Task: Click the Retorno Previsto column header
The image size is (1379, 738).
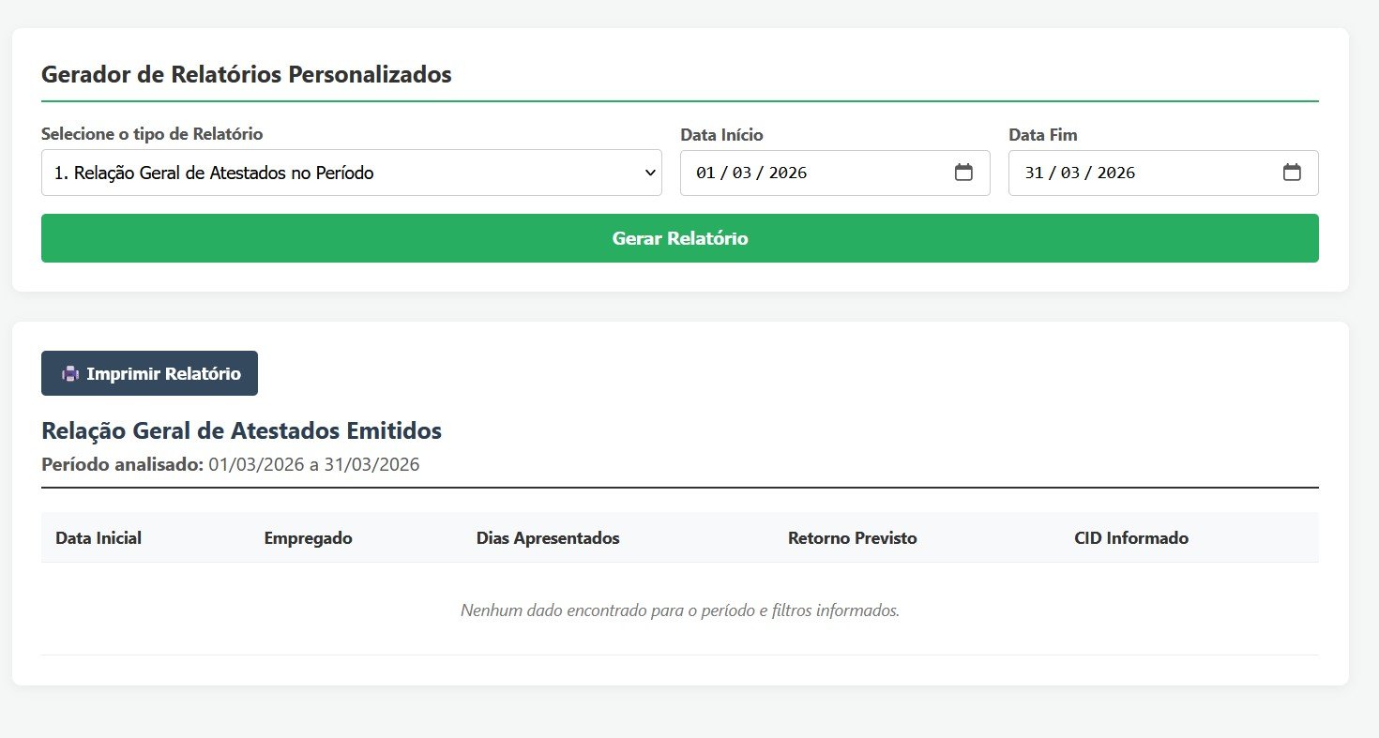Action: [x=852, y=537]
